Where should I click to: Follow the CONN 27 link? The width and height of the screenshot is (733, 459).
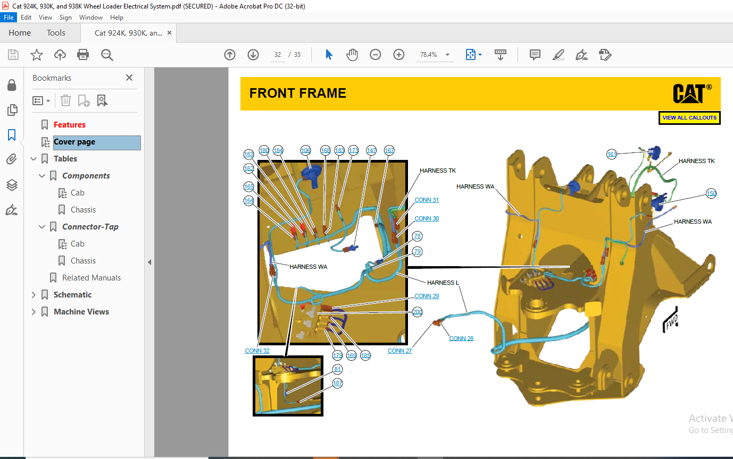click(x=399, y=351)
